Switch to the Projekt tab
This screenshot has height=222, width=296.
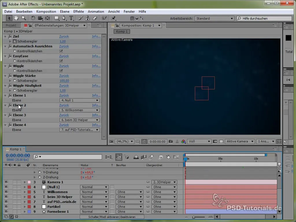click(11, 25)
